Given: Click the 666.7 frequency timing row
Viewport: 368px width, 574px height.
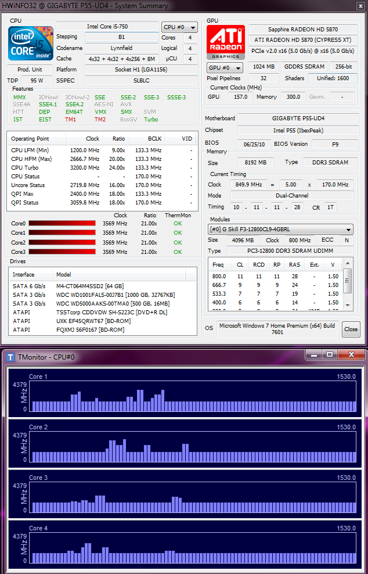Looking at the screenshot, I should (276, 285).
